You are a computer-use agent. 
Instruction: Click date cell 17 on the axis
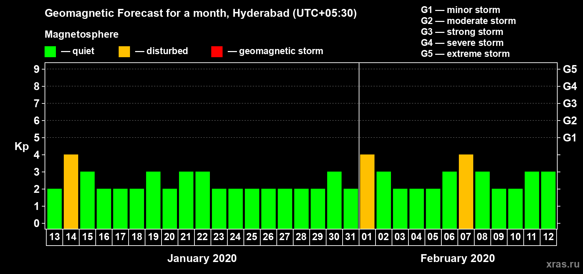click(x=120, y=237)
